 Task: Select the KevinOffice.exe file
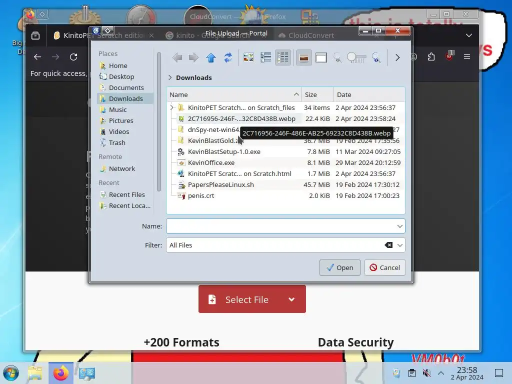285,162
